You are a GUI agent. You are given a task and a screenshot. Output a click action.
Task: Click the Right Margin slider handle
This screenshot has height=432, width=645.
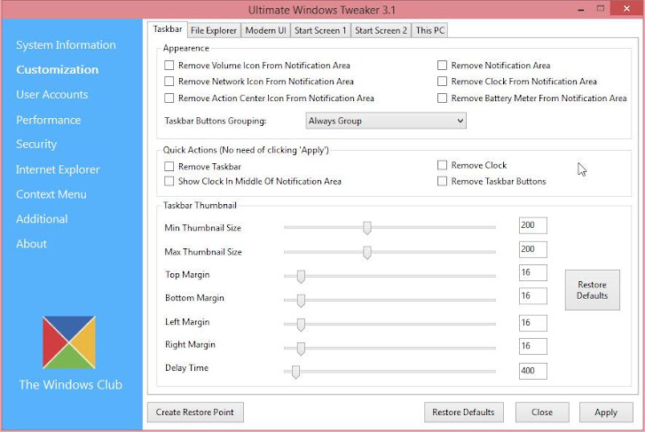tap(301, 348)
